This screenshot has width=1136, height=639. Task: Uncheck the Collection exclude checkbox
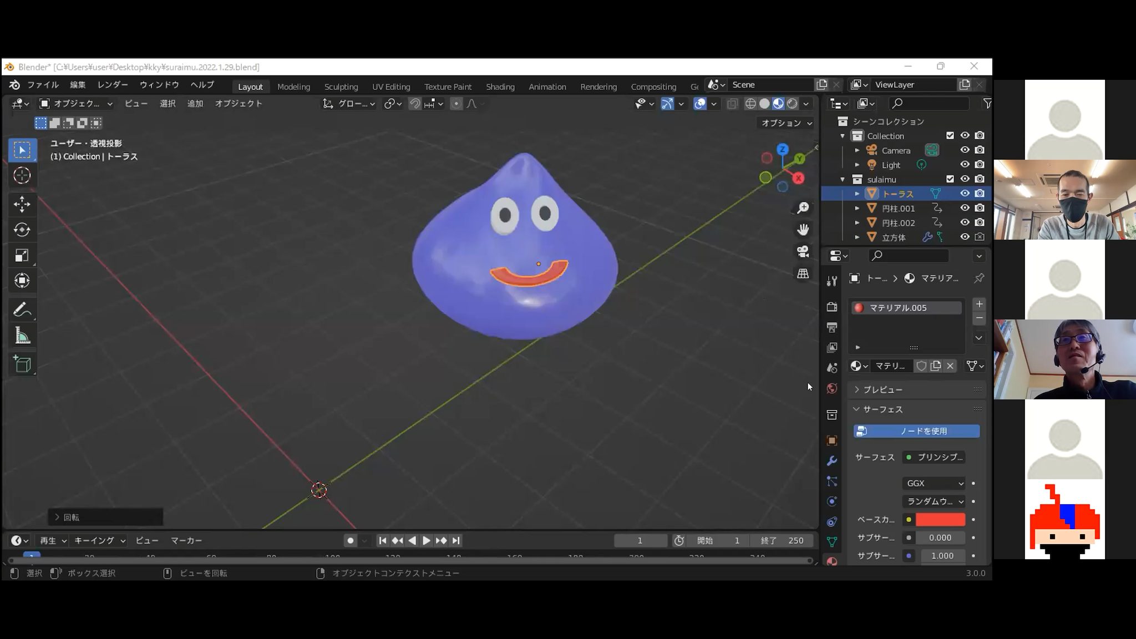pos(950,135)
